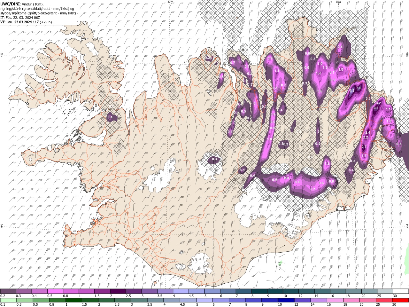Select the bright pink snow swatch between 0.5 and 0.8

click(x=55, y=291)
